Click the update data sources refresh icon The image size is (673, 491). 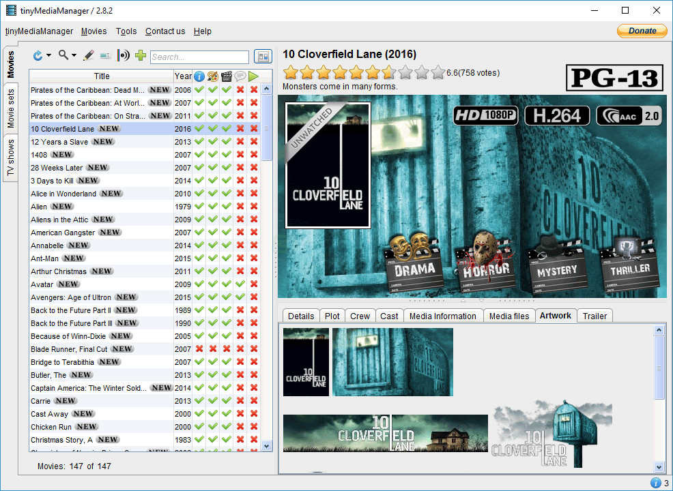coord(38,55)
